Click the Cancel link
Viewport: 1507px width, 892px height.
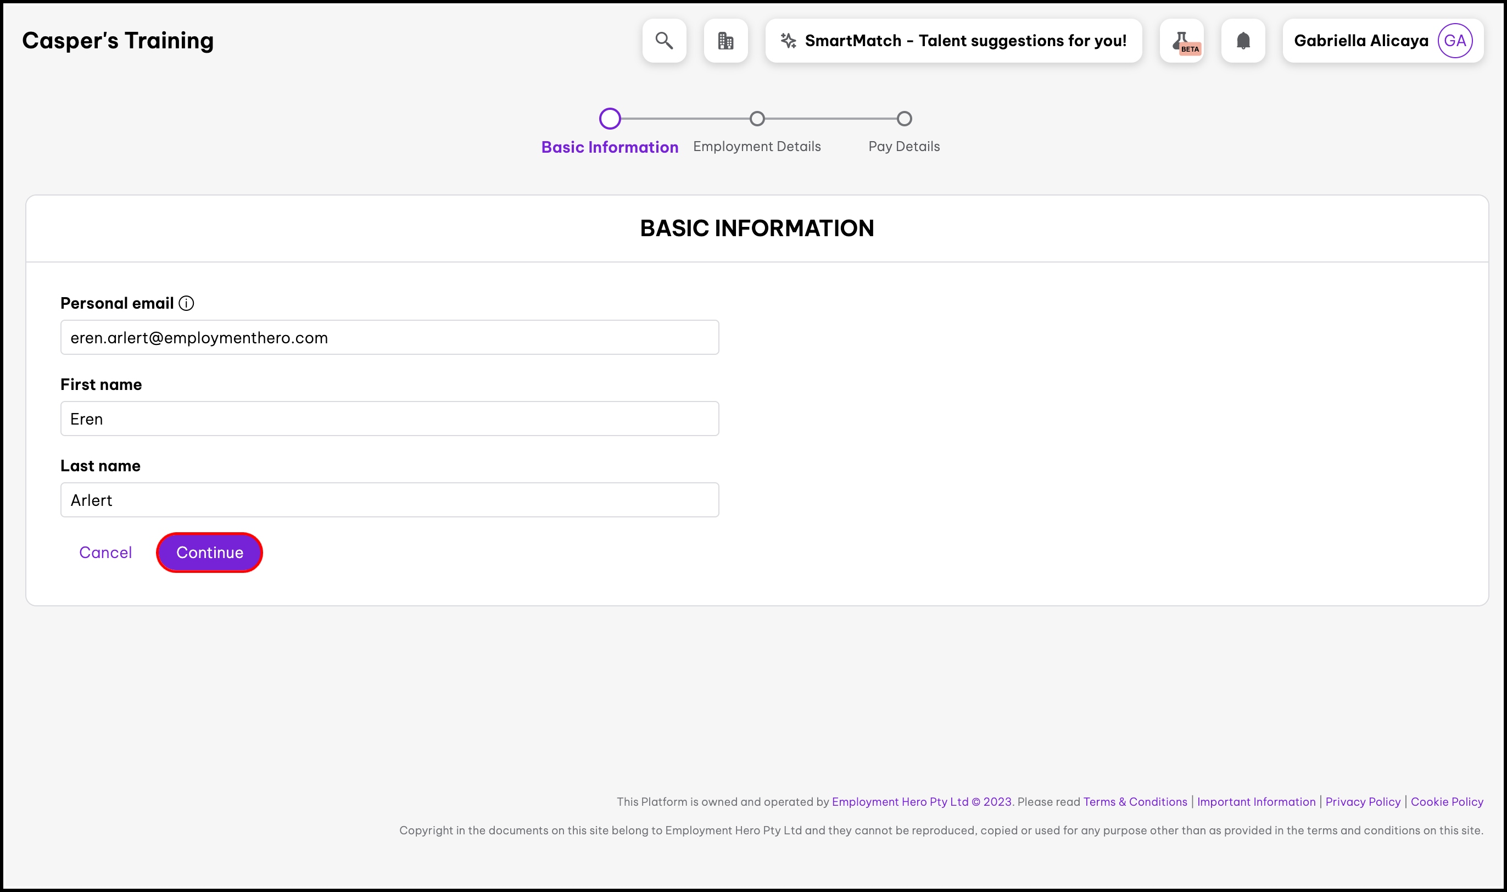coord(105,553)
